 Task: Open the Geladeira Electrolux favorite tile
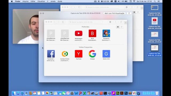click(x=106, y=35)
